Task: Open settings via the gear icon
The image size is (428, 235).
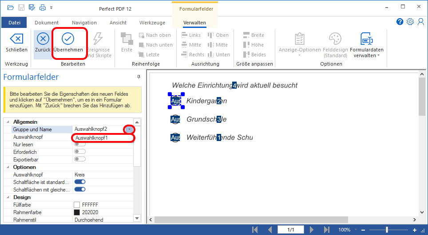Action: 410,22
